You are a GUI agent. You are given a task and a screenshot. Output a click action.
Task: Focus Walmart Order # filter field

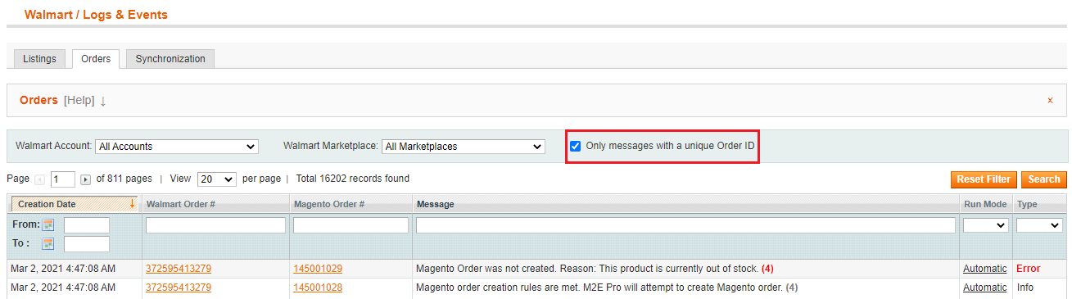pos(215,225)
